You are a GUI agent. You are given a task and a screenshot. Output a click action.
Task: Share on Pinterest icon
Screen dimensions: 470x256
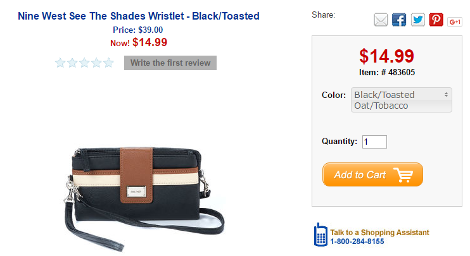coord(436,20)
